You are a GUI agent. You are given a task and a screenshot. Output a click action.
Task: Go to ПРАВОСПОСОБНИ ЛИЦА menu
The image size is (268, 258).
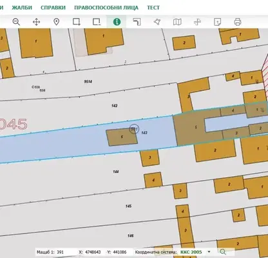(106, 8)
